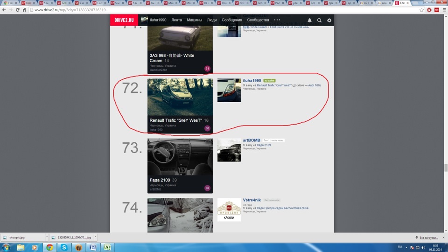This screenshot has width=448, height=252.
Task: Open Сообщества menu item
Action: pyautogui.click(x=258, y=20)
